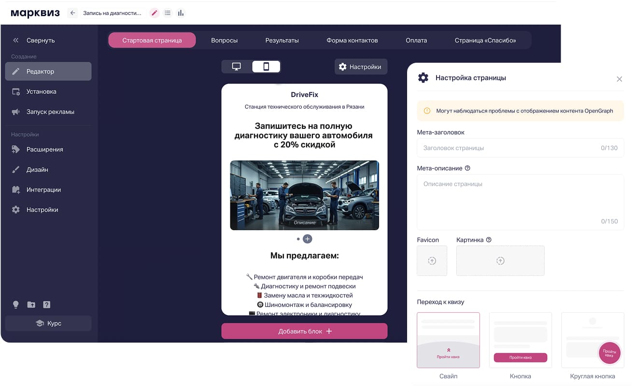This screenshot has width=636, height=387.
Task: Click the Добавить блок button
Action: click(x=304, y=331)
